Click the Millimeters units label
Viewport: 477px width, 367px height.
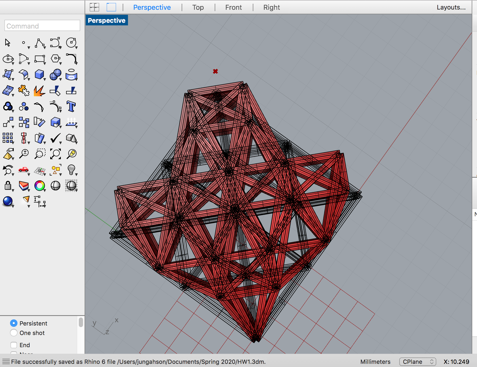375,362
